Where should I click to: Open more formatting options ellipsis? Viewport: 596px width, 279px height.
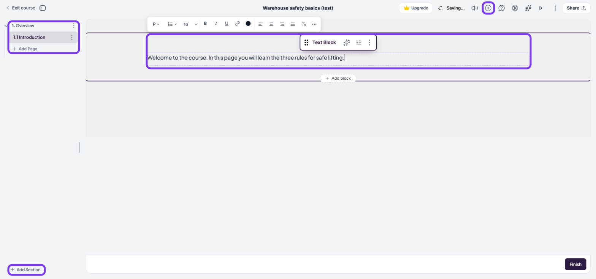click(x=314, y=24)
